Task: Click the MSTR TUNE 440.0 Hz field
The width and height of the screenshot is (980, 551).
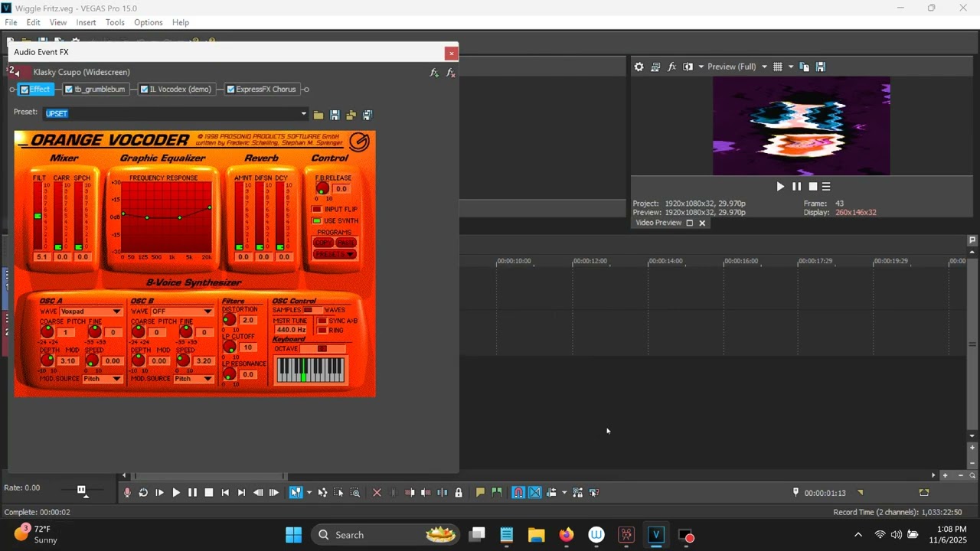Action: 291,330
